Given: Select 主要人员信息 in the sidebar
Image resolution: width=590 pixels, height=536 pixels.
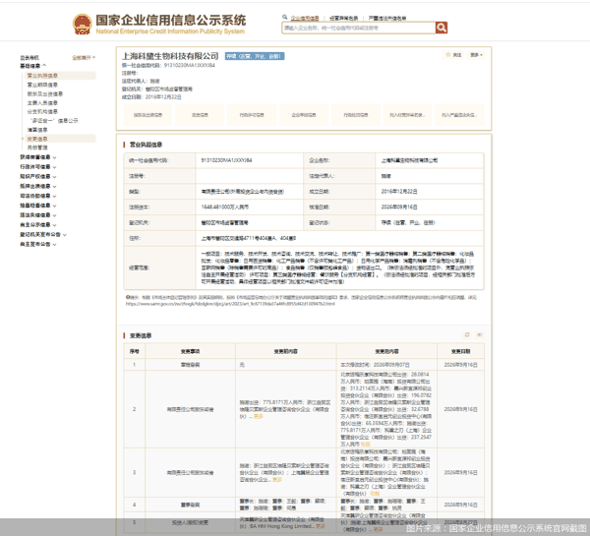Looking at the screenshot, I should click(x=42, y=103).
